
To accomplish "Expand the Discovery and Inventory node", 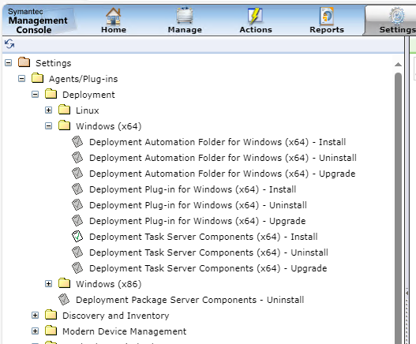I will coord(35,316).
